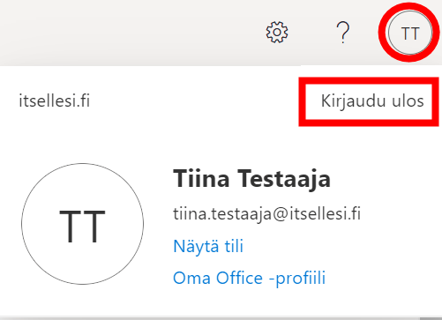Choose the Oma Office -profiili entry
The image size is (442, 320).
tap(250, 278)
